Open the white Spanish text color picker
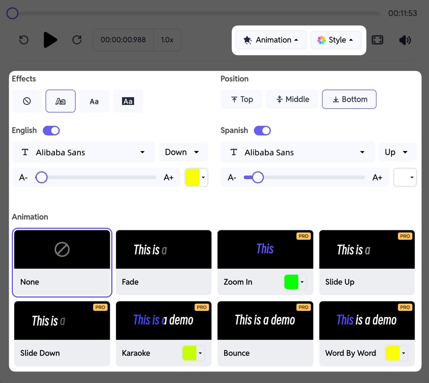Viewport: 429px width, 383px height. click(x=405, y=178)
